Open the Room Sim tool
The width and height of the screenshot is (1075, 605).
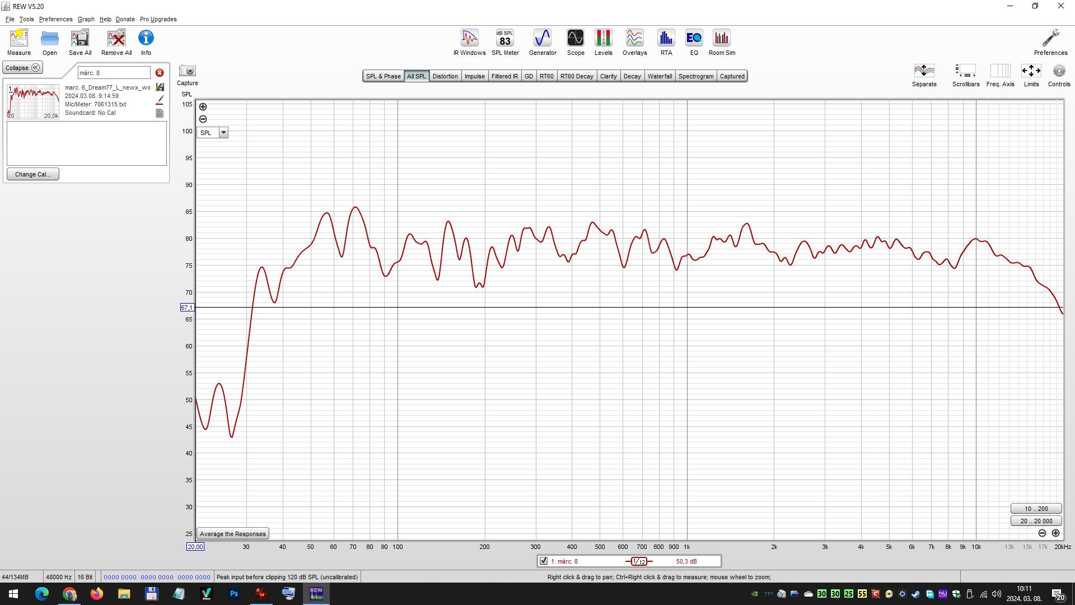tap(722, 43)
